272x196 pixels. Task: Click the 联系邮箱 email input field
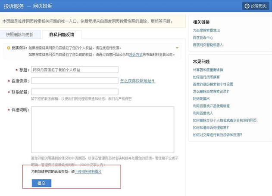tap(75, 92)
